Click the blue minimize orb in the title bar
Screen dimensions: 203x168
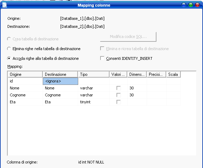pos(184,5)
